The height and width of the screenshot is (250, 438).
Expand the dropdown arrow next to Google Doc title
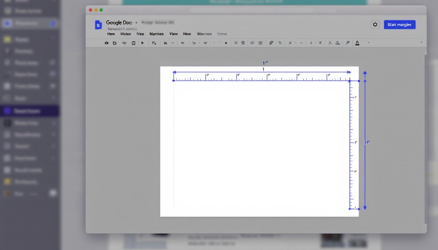[136, 23]
